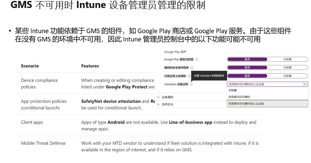
Task: Set 扫描应用上的威胁 to 要求
Action: tap(247, 76)
